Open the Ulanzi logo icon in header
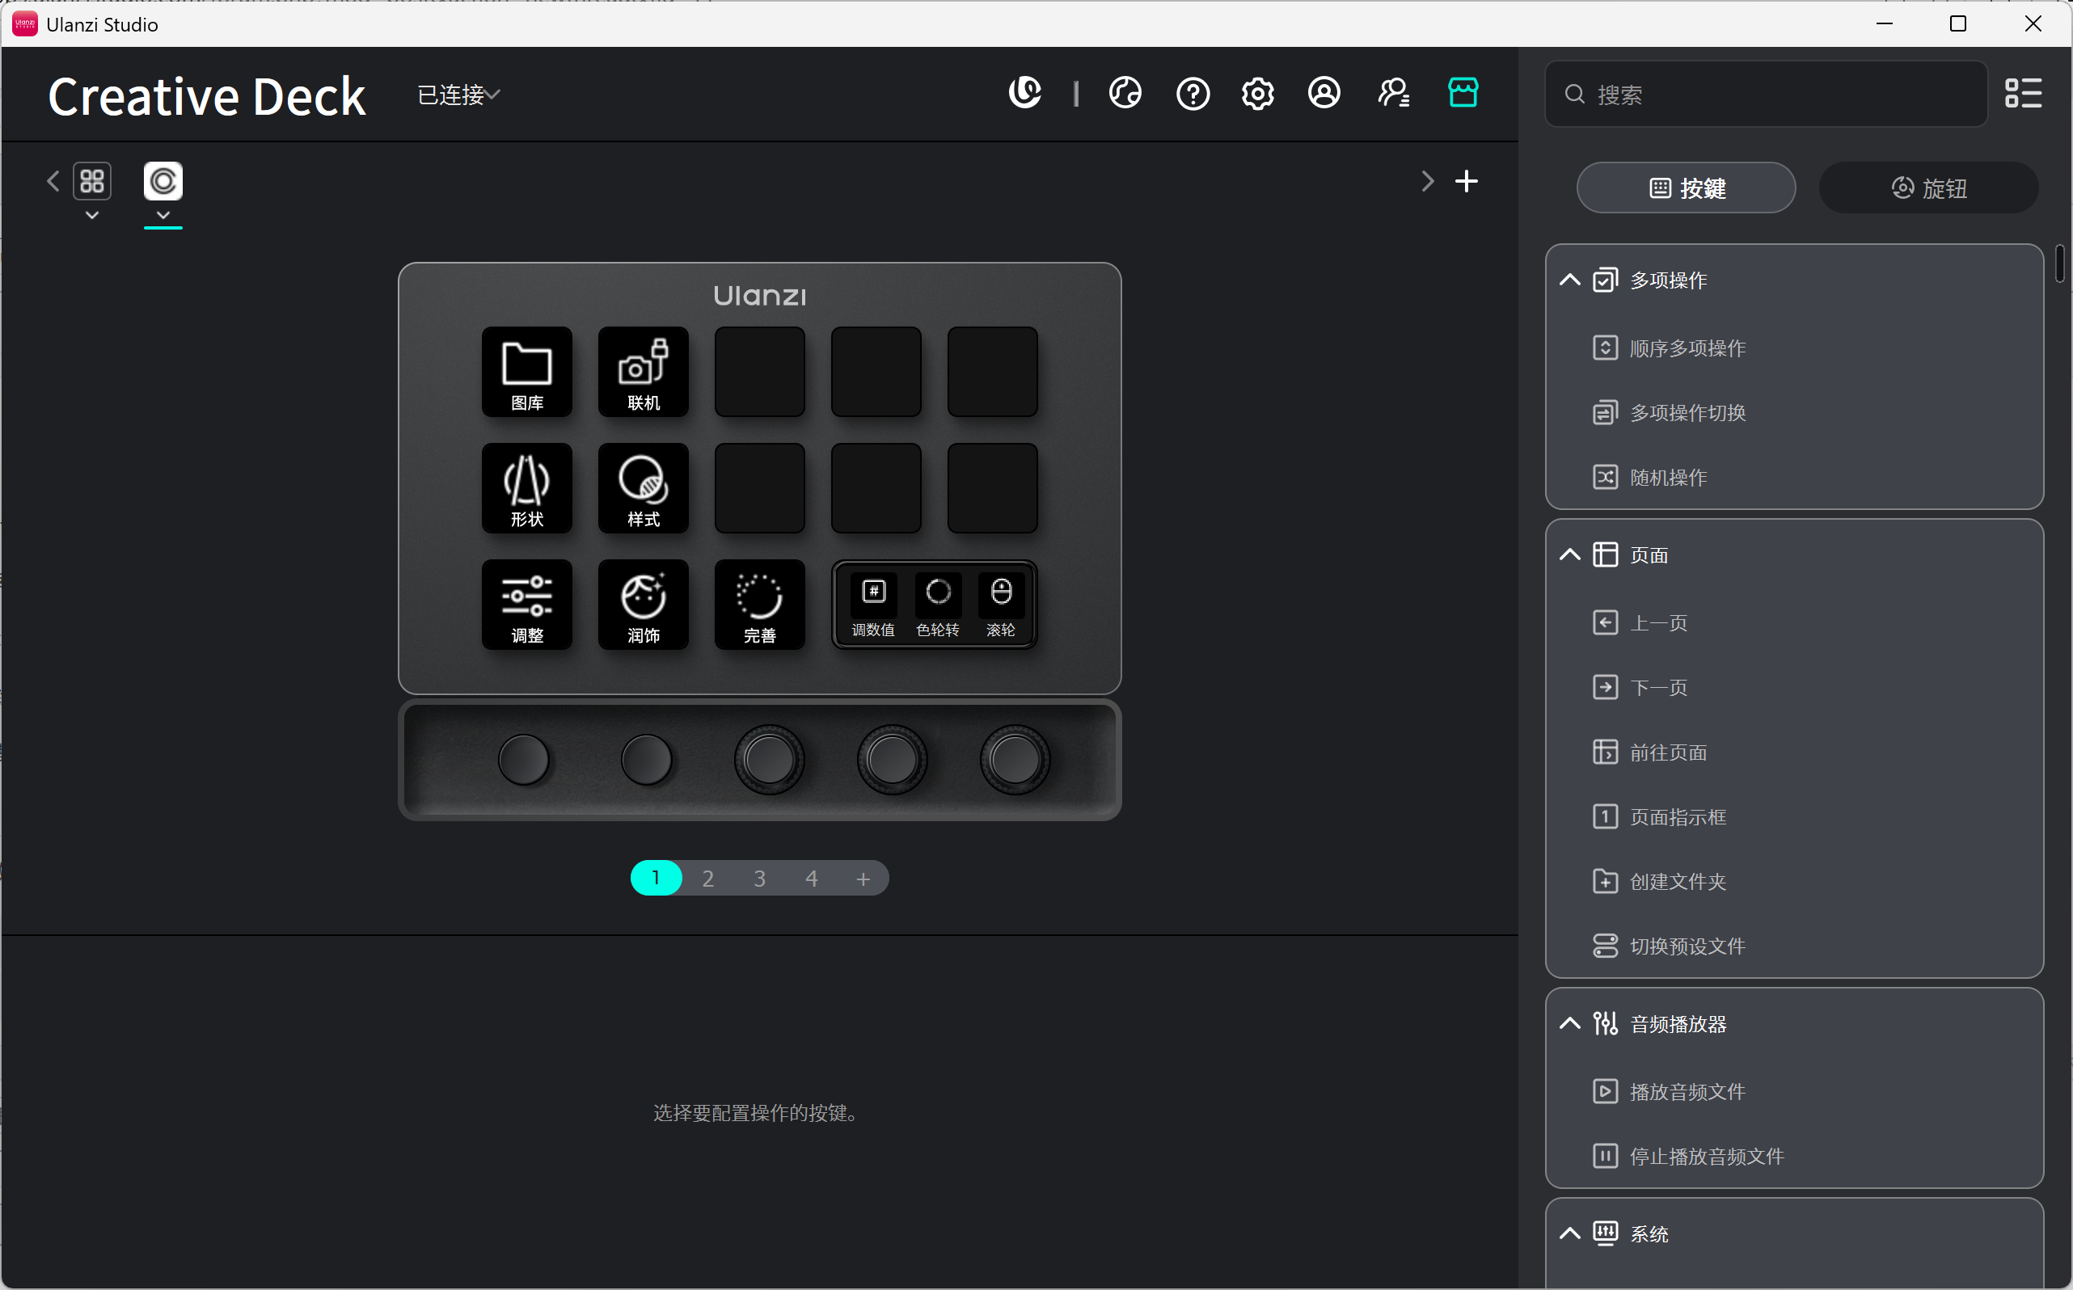The image size is (2073, 1290). tap(1024, 92)
